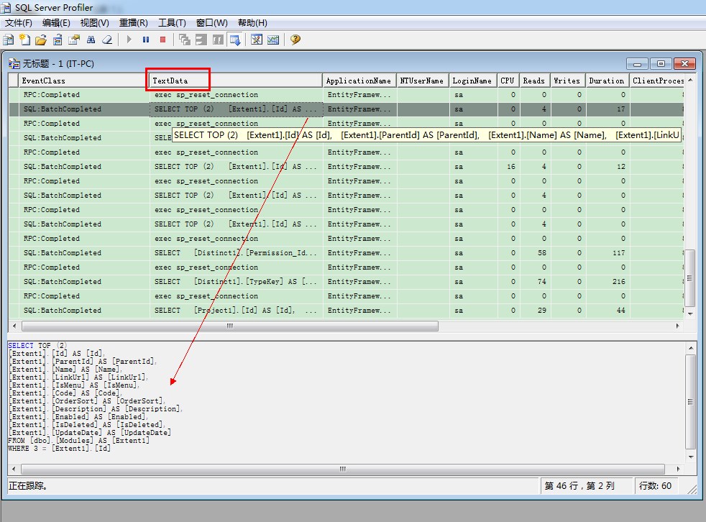The width and height of the screenshot is (706, 522).
Task: Open the 编辑(E) menu
Action: coord(56,23)
